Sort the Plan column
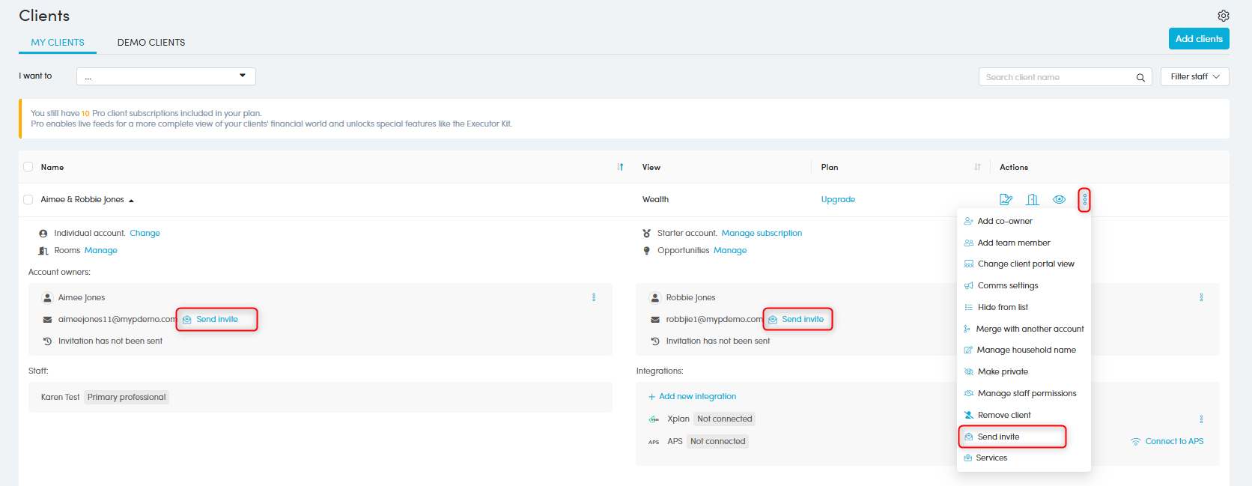1252x486 pixels. pyautogui.click(x=977, y=167)
